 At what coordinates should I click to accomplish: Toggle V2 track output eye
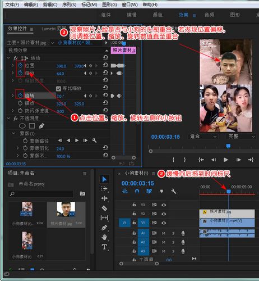tap(164, 214)
